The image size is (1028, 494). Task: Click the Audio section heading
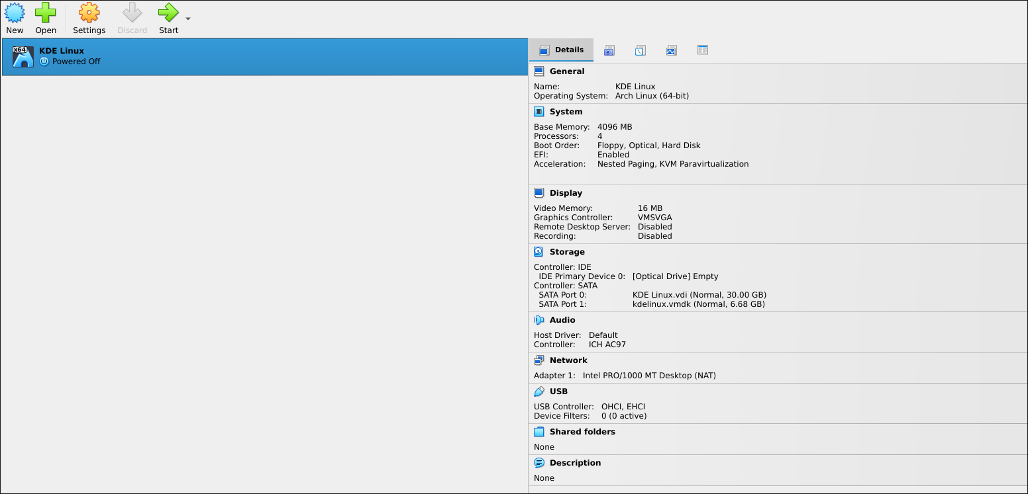click(562, 320)
